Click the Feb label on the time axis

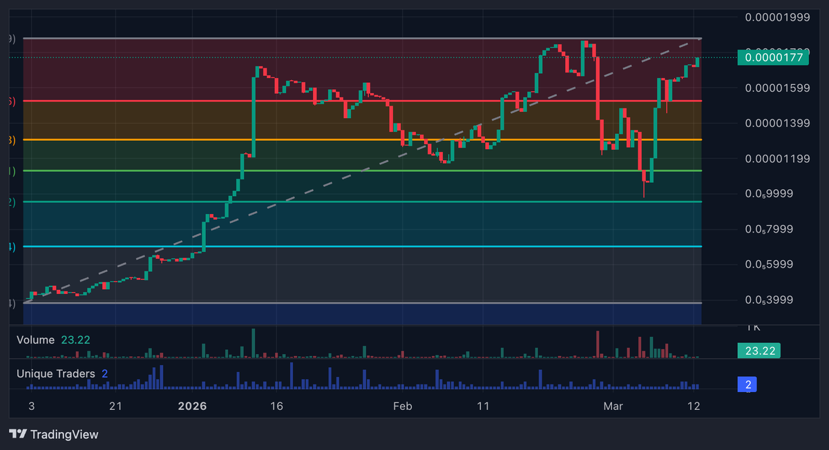(402, 406)
